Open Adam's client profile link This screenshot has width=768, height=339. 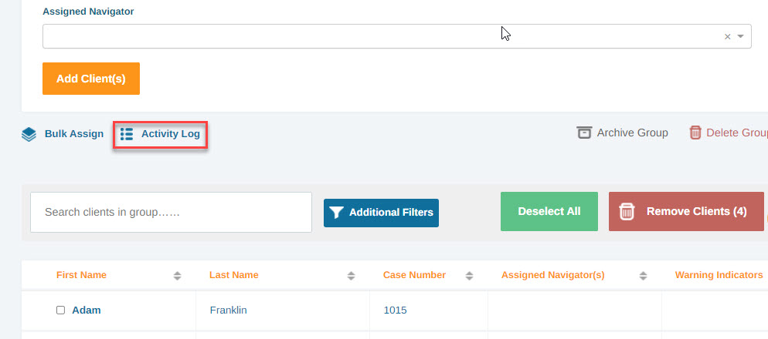pos(87,310)
